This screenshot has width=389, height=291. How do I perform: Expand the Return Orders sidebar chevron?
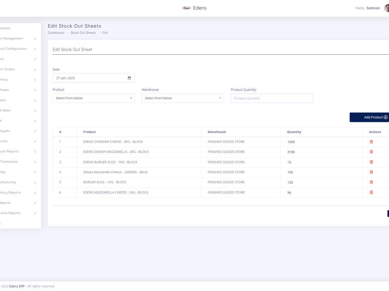(x=35, y=69)
